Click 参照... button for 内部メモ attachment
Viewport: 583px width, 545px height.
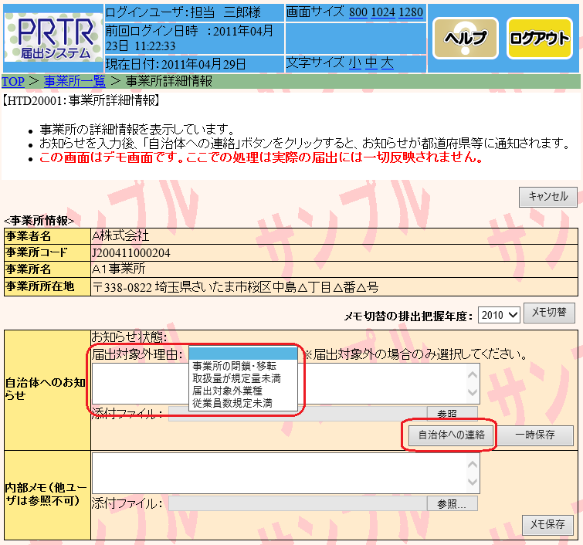point(453,504)
